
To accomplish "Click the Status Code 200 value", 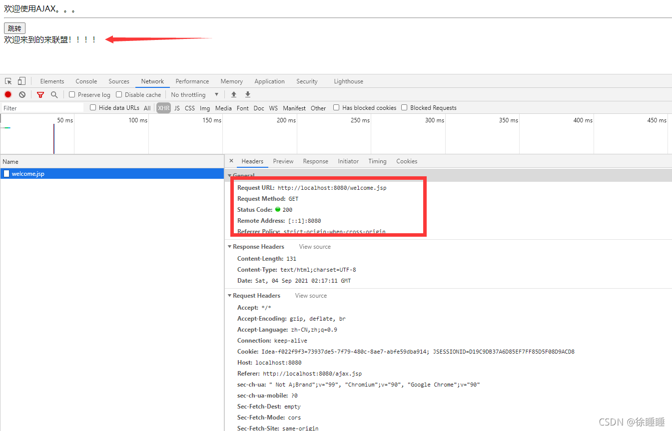I will pos(287,210).
